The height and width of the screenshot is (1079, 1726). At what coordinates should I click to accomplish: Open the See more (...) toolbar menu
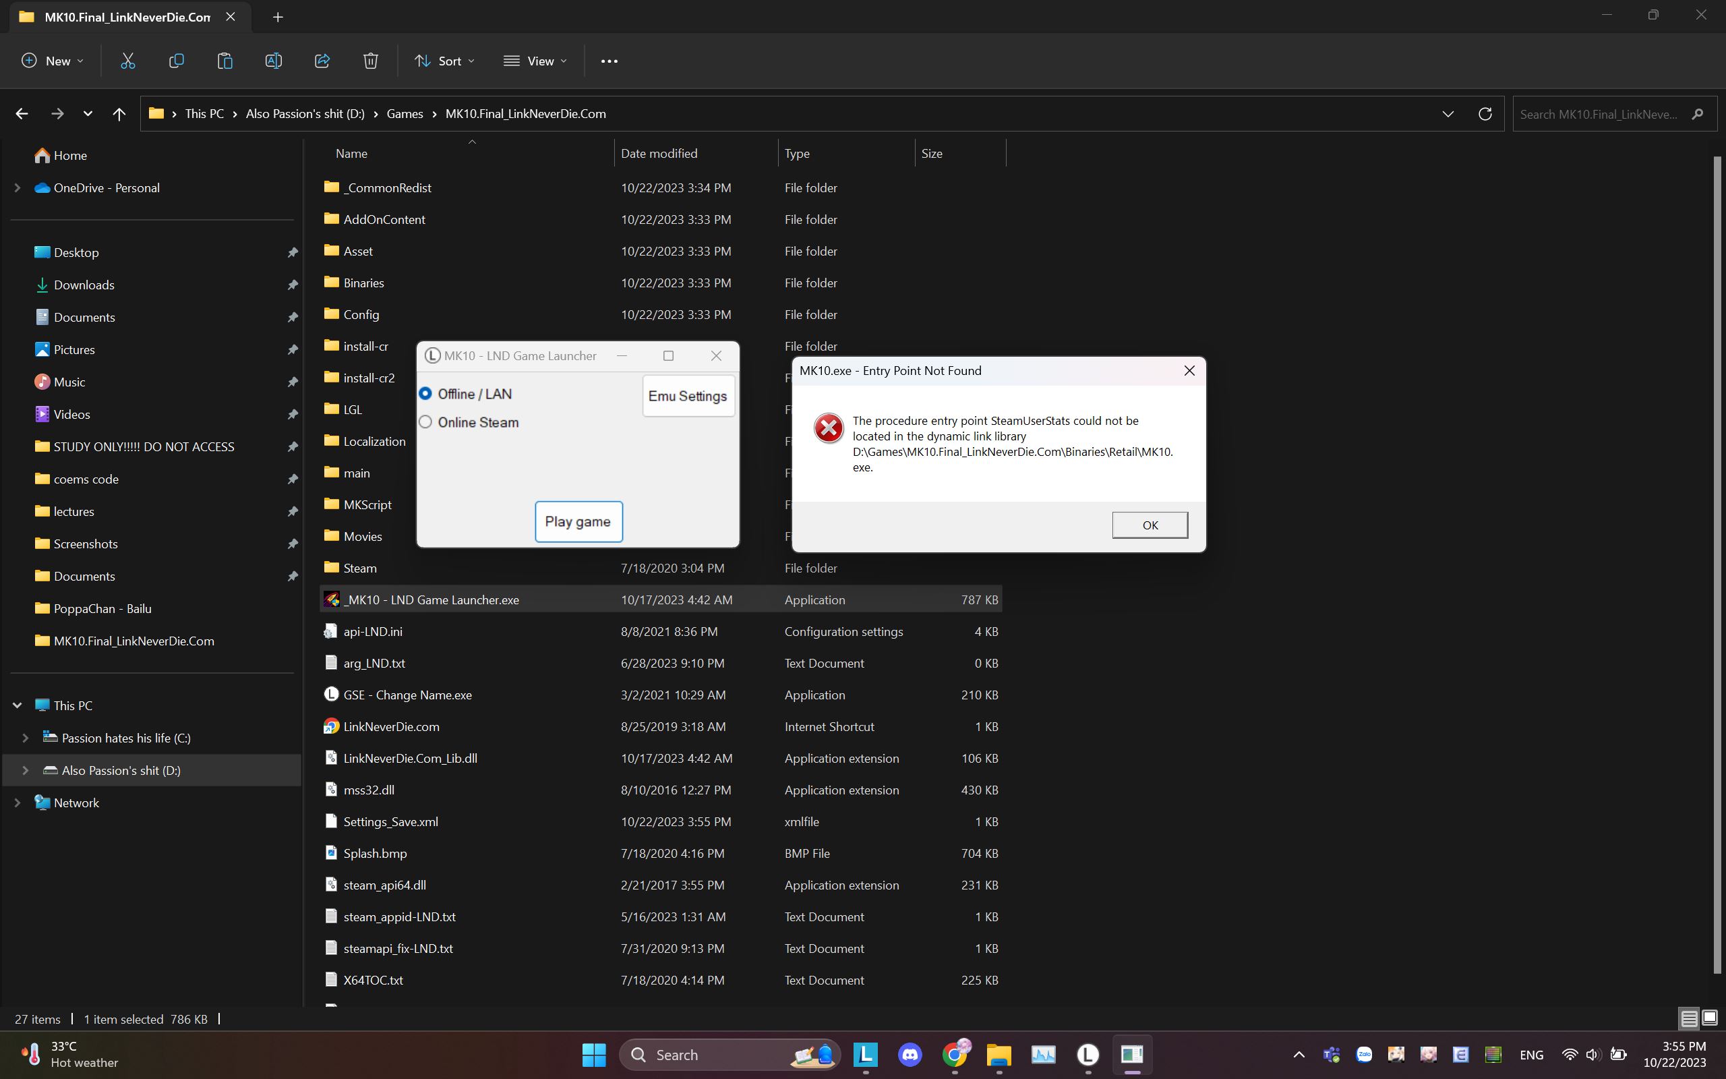click(608, 61)
